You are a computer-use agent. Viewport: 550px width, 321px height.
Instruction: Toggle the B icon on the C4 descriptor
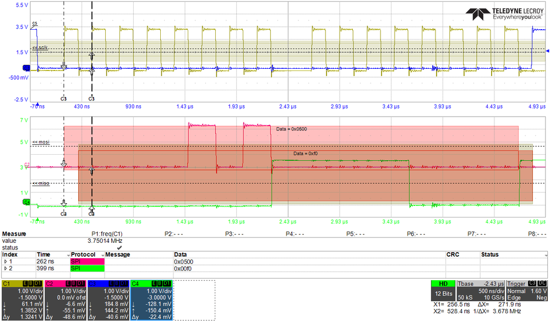pyautogui.click(x=159, y=283)
